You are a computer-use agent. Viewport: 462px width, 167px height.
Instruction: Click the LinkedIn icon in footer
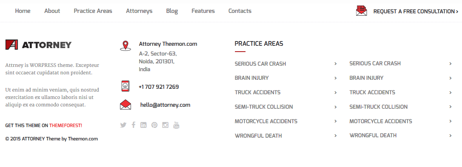pyautogui.click(x=144, y=125)
